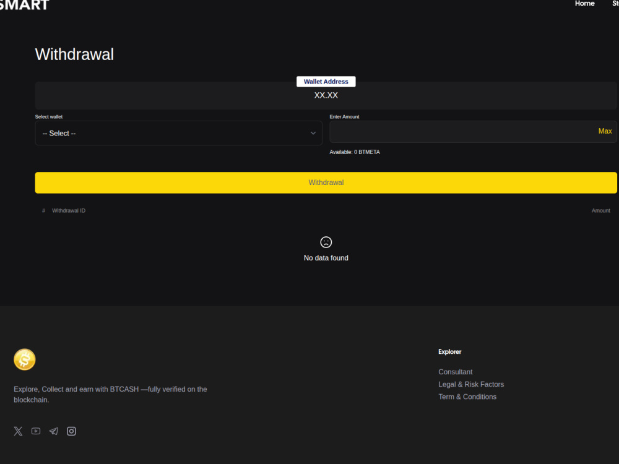This screenshot has width=619, height=464.
Task: Click the No data found message
Action: pos(326,257)
